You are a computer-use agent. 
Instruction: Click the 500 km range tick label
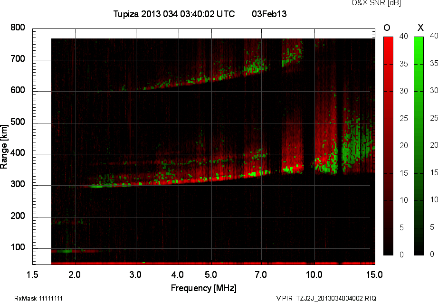pyautogui.click(x=18, y=122)
